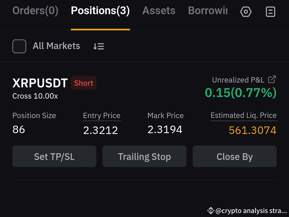The height and width of the screenshot is (217, 289).
Task: Select the Positions(3) tab
Action: pyautogui.click(x=100, y=10)
